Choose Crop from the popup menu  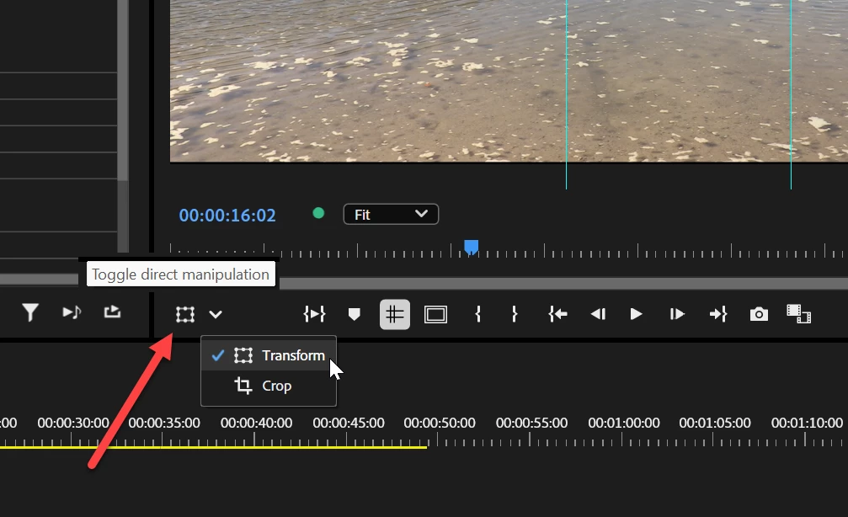[269, 386]
